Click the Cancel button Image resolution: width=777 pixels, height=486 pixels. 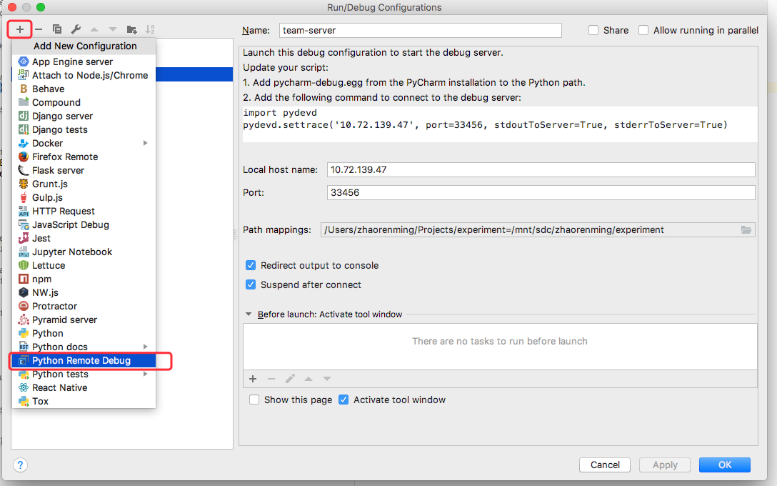pyautogui.click(x=605, y=465)
